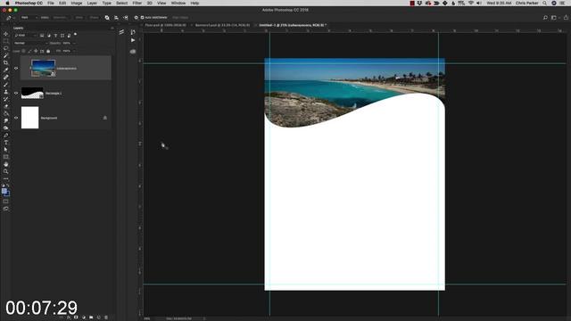
Task: Click Create new group folder icon
Action: click(x=91, y=317)
